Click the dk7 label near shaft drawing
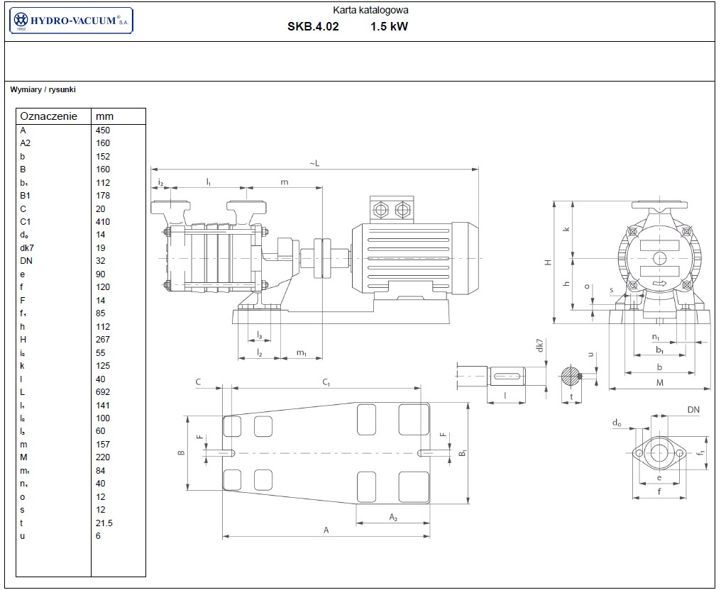721x590 pixels. click(x=540, y=346)
